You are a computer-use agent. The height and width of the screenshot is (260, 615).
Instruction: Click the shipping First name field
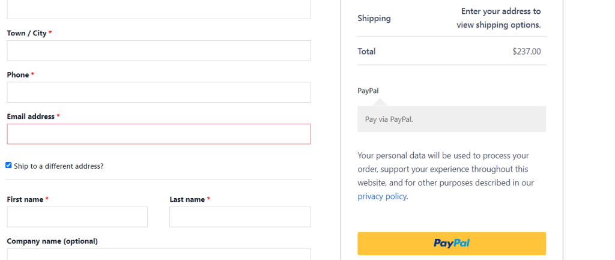pos(77,217)
